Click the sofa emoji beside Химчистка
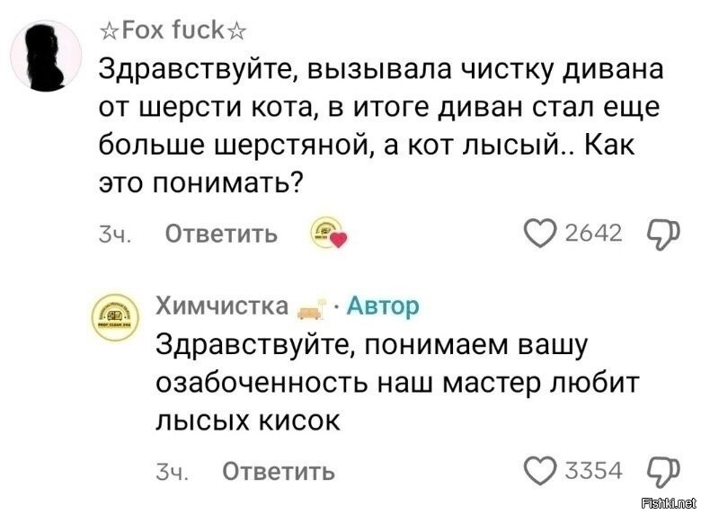 (x=310, y=308)
